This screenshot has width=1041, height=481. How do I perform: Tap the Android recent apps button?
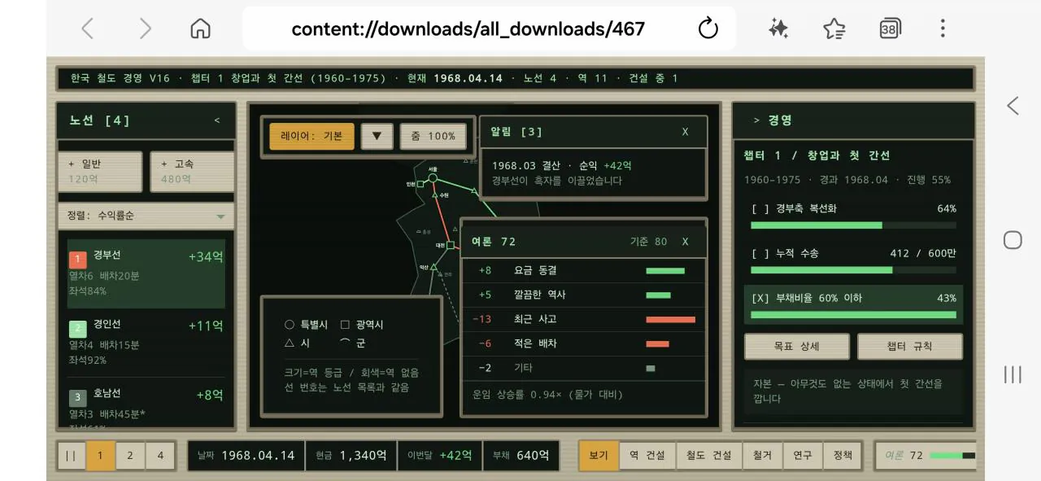1013,374
